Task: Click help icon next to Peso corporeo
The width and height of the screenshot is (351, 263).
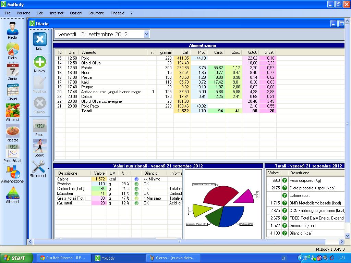Action: (284, 180)
